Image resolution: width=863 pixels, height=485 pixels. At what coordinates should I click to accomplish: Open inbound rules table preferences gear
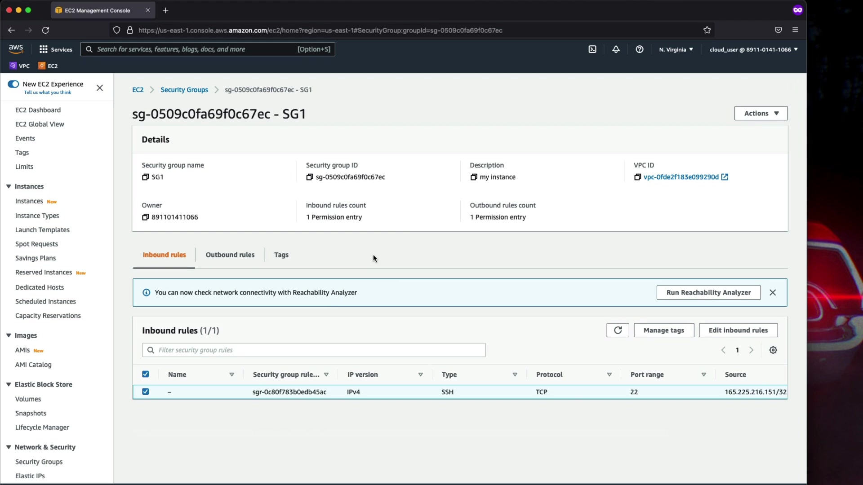pyautogui.click(x=773, y=350)
